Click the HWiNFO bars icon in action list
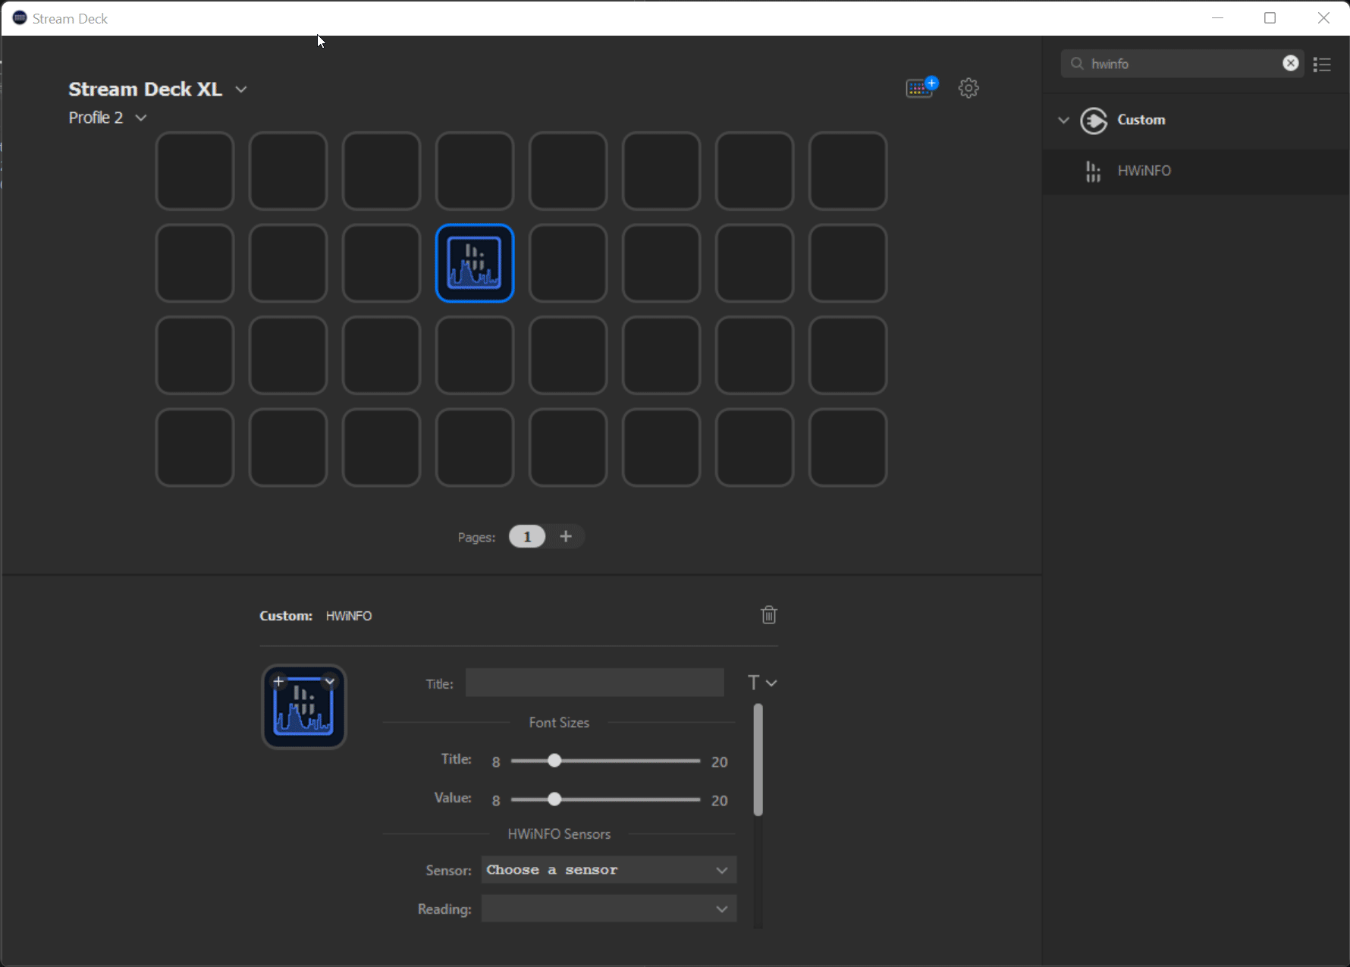The height and width of the screenshot is (967, 1350). click(1093, 171)
